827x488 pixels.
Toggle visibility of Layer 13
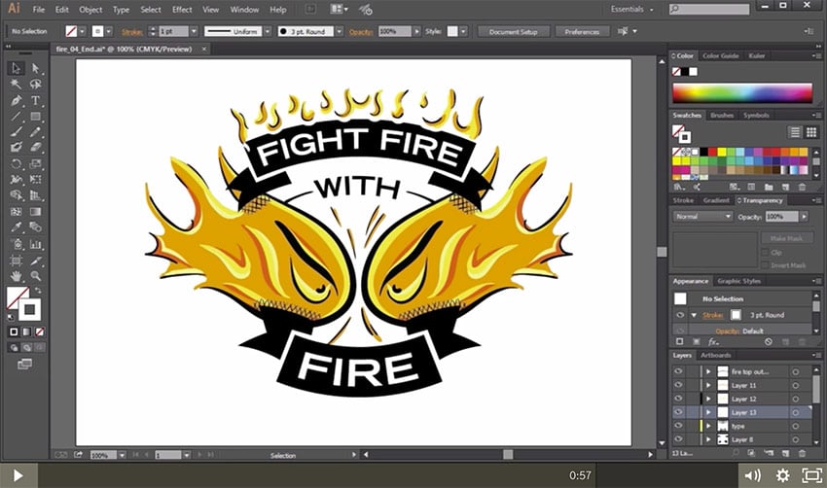point(680,412)
